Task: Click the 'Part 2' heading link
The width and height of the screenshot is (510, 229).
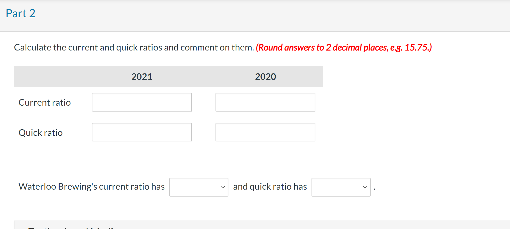Action: [x=21, y=13]
